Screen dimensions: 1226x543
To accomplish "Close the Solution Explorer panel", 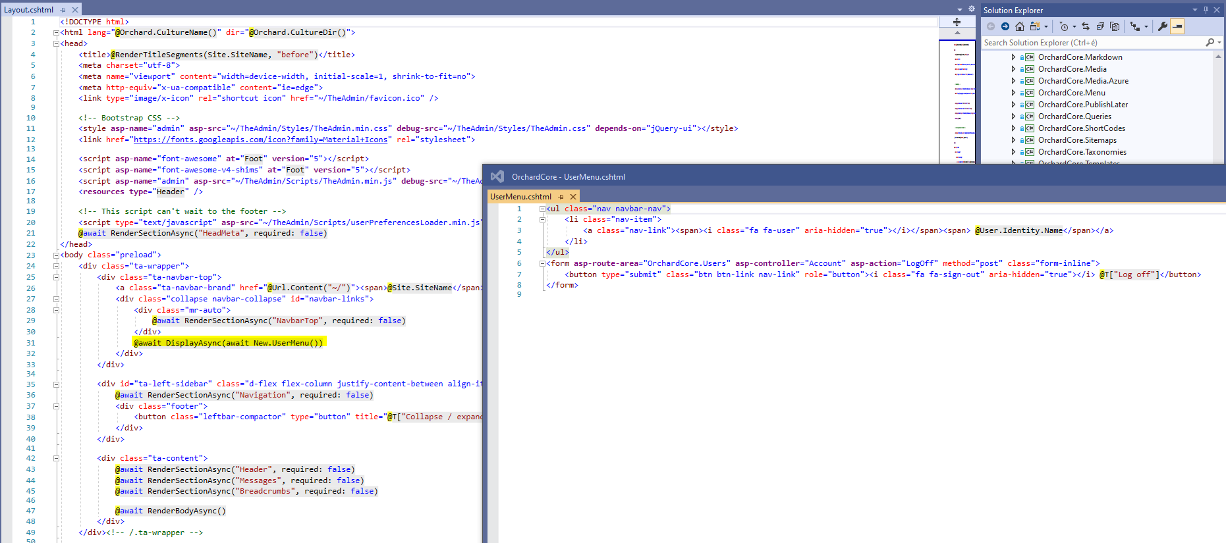I will [1217, 10].
